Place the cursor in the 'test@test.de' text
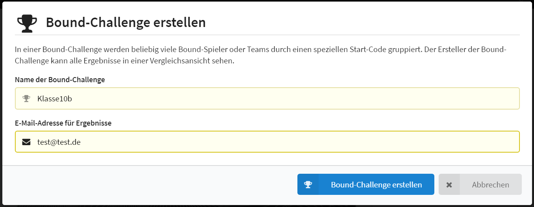 pyautogui.click(x=59, y=142)
